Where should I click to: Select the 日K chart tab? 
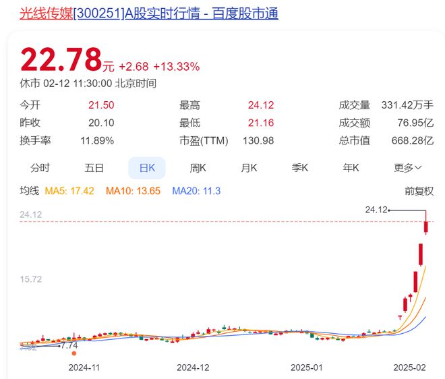click(147, 168)
